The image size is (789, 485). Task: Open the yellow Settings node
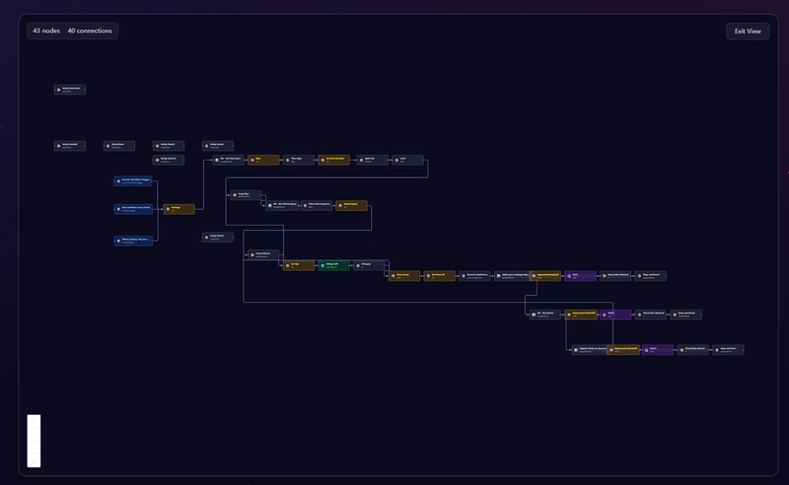click(179, 208)
